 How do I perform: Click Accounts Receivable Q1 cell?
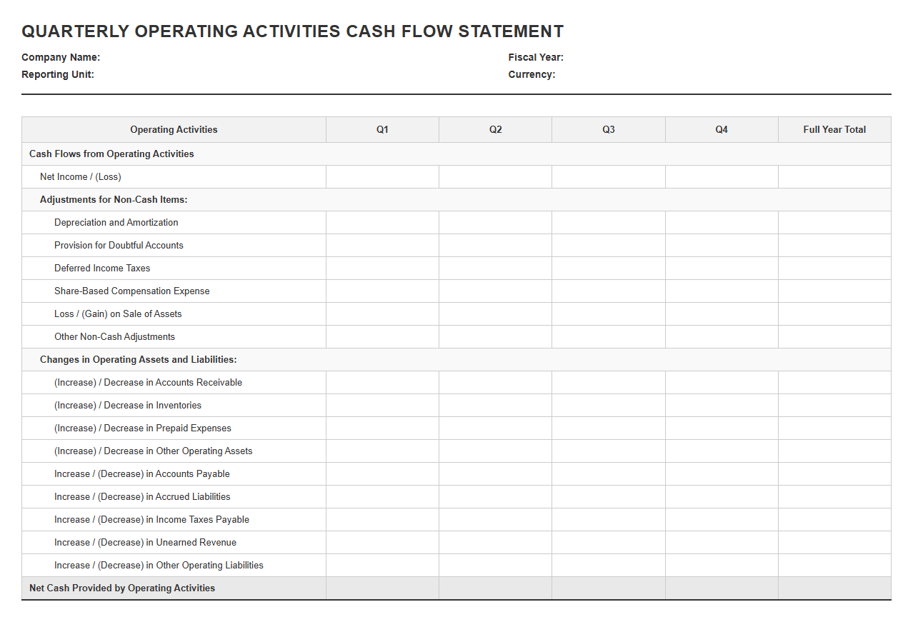[x=383, y=382]
